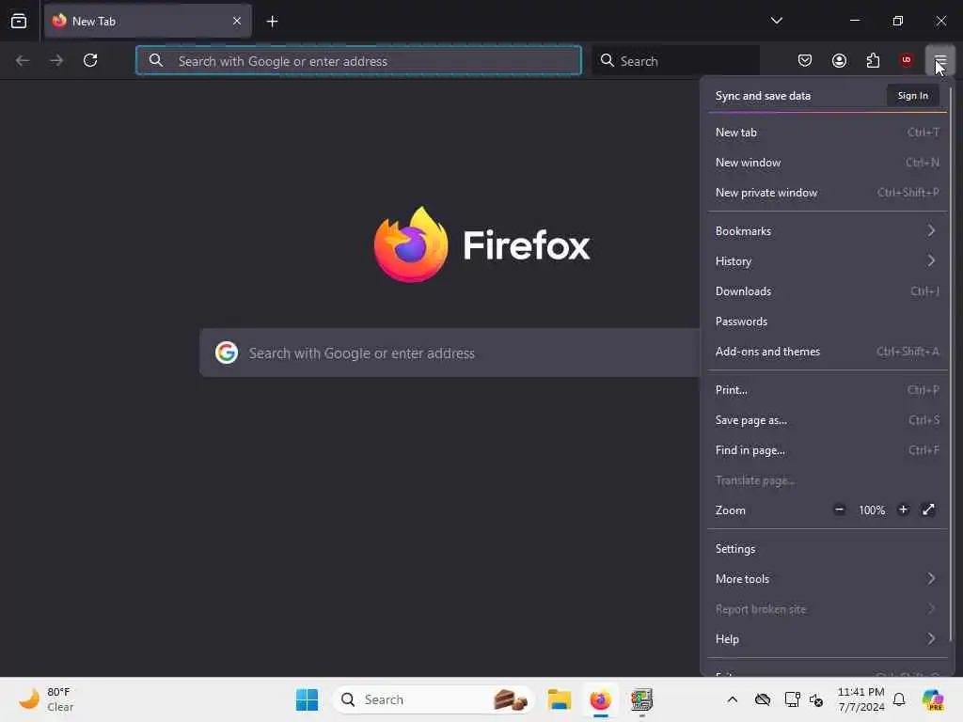963x722 pixels.
Task: Show hidden system tray icons
Action: (732, 699)
